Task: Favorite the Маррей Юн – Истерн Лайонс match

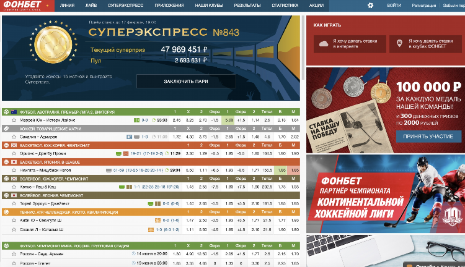Action: [x=14, y=120]
